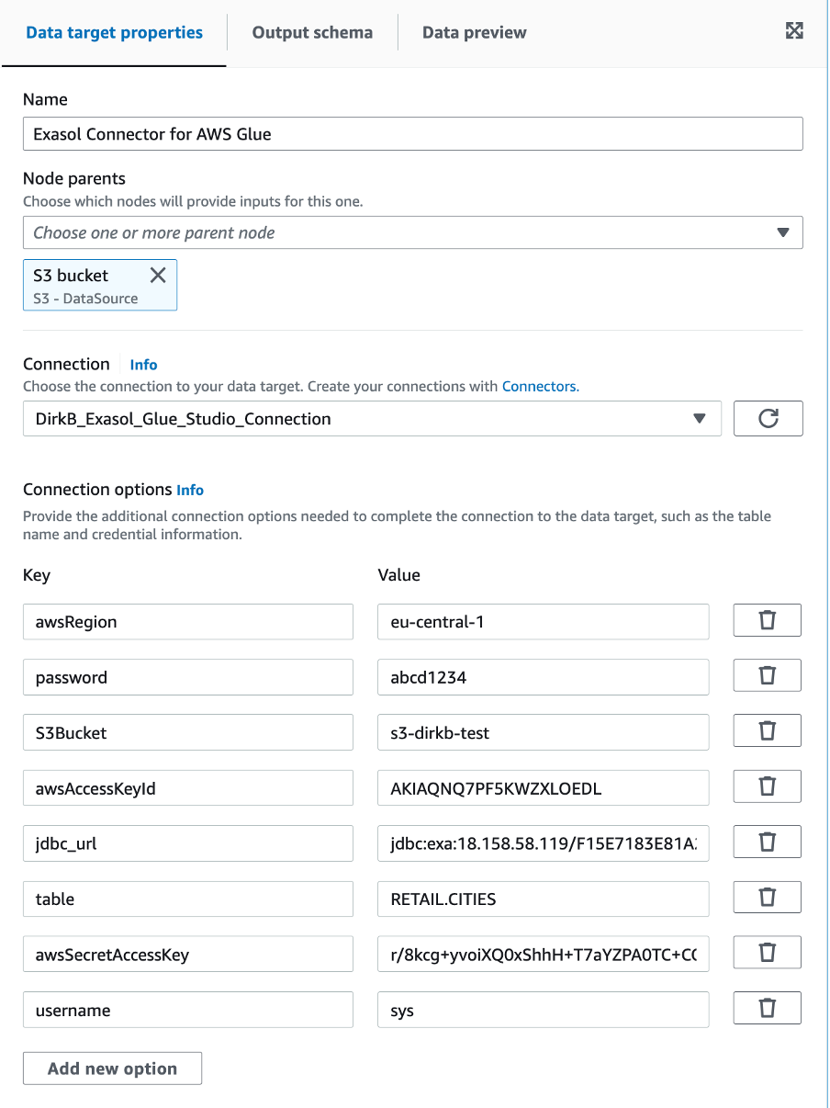The height and width of the screenshot is (1108, 830).
Task: Delete the S3Bucket option row
Action: pyautogui.click(x=768, y=731)
